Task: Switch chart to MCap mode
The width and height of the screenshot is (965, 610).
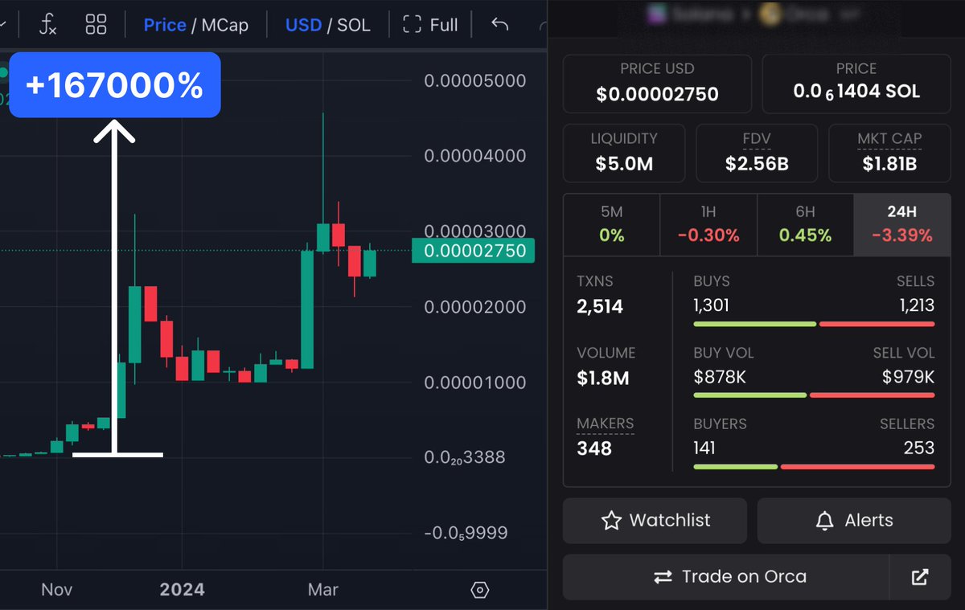Action: click(x=224, y=25)
